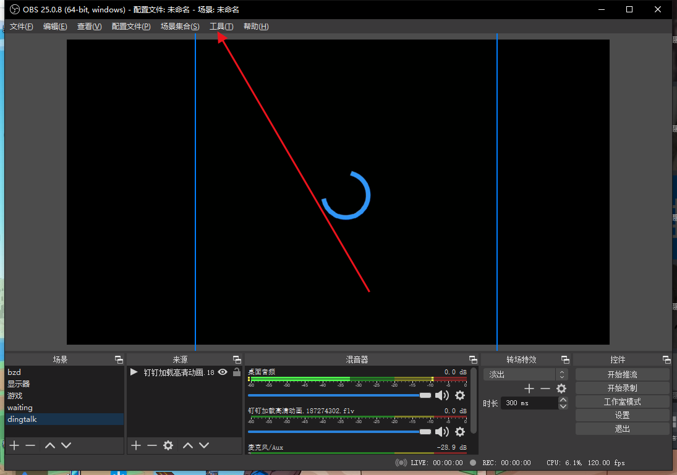Screen dimensions: 677x475
Task: Add a new scene with plus icon
Action: 14,445
